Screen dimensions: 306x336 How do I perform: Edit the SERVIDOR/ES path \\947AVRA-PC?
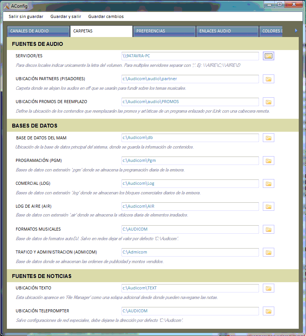(190, 56)
